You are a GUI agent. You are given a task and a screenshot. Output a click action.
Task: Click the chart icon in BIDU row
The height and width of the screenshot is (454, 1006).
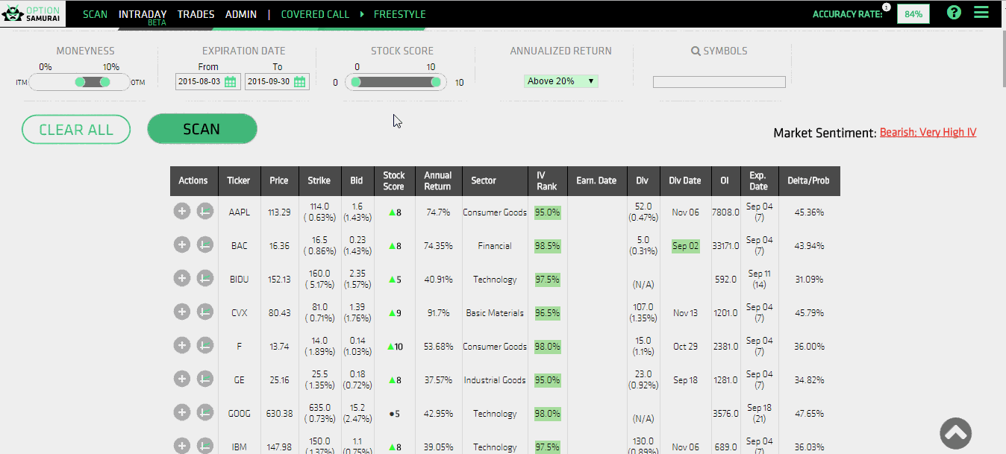click(205, 278)
